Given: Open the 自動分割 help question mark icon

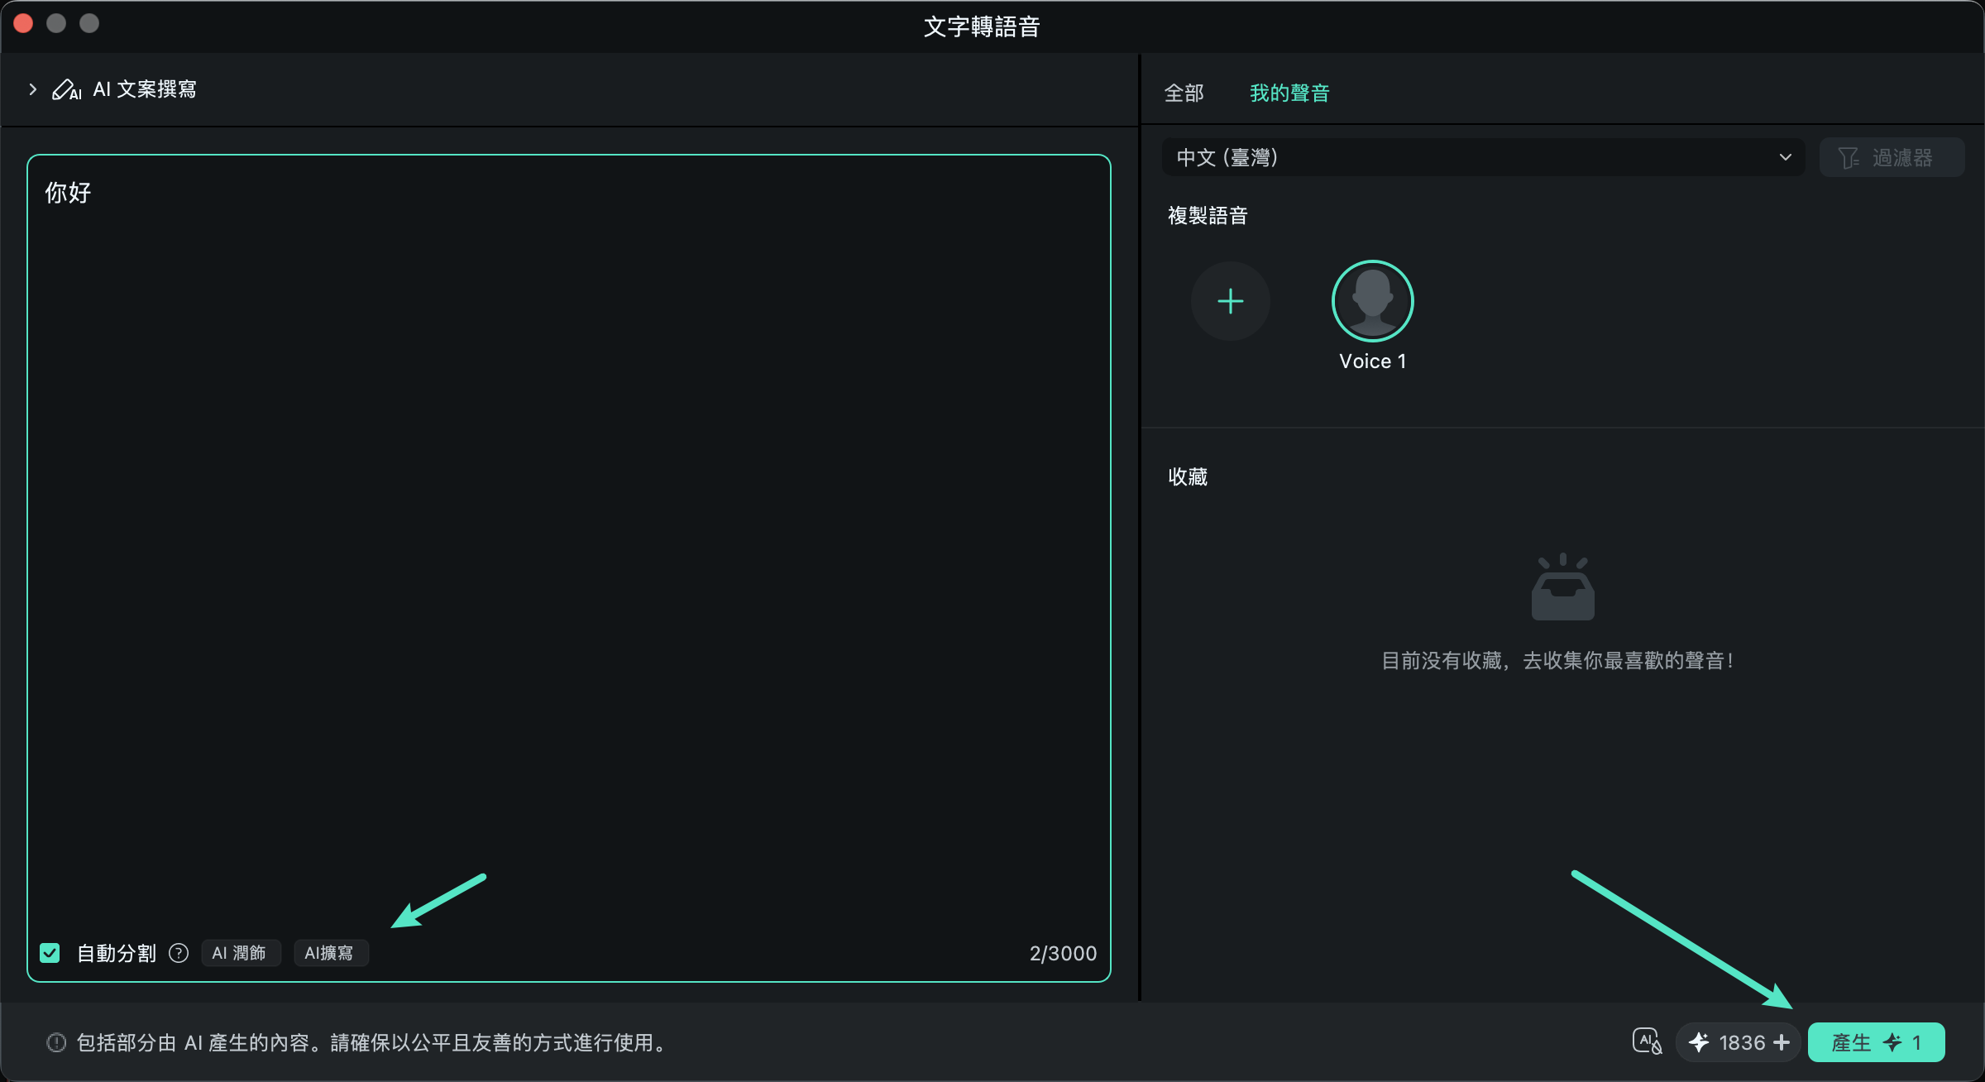Looking at the screenshot, I should (x=179, y=953).
